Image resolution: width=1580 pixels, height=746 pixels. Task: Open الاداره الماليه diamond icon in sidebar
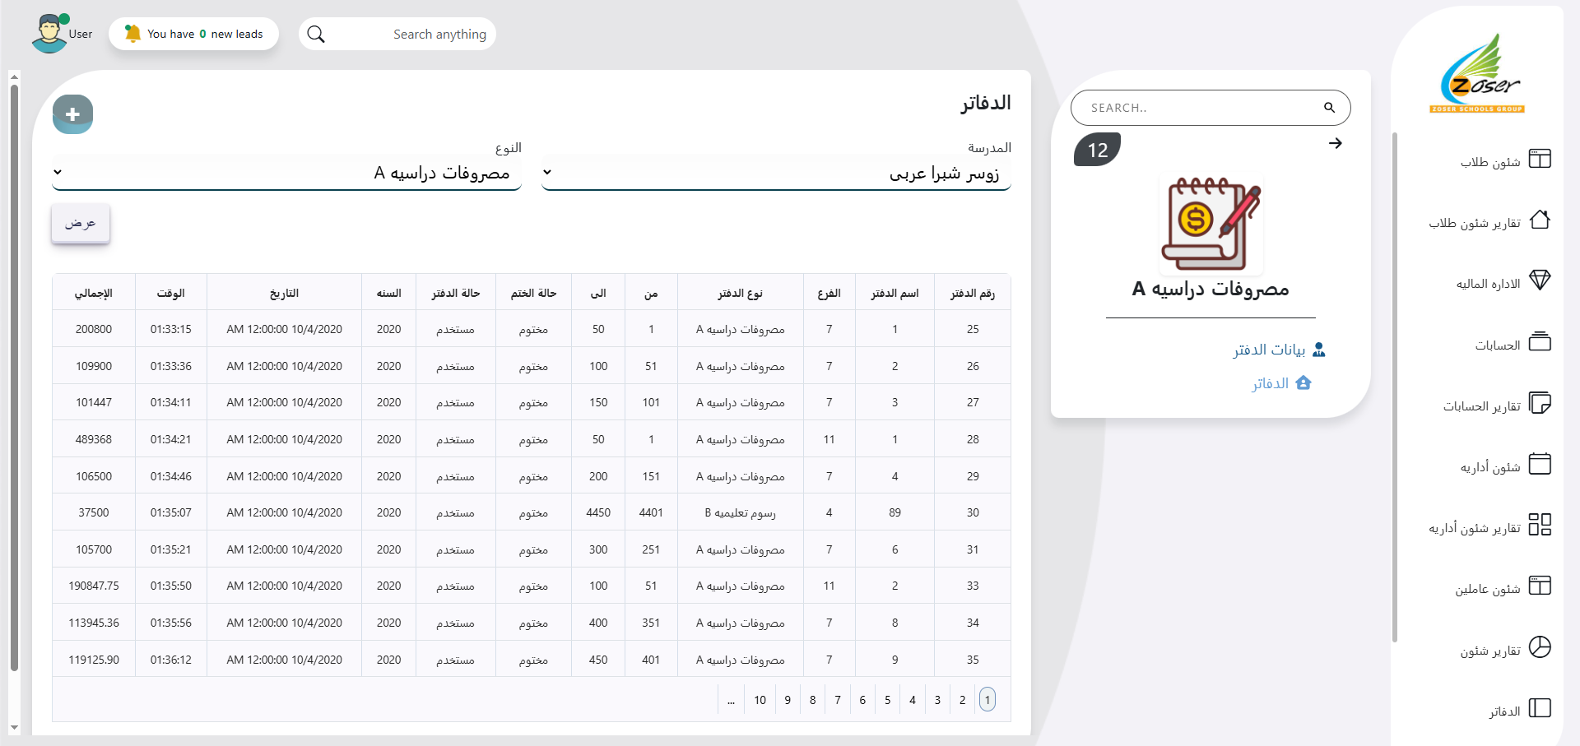coord(1540,280)
